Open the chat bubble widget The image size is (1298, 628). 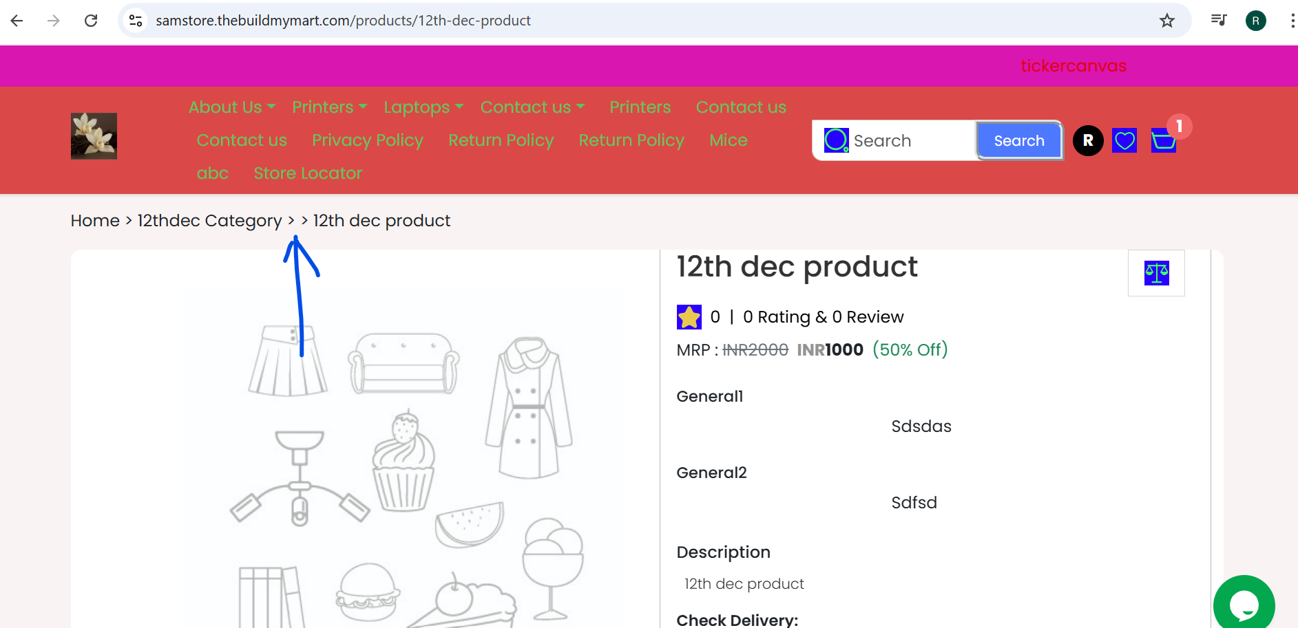[x=1244, y=605]
